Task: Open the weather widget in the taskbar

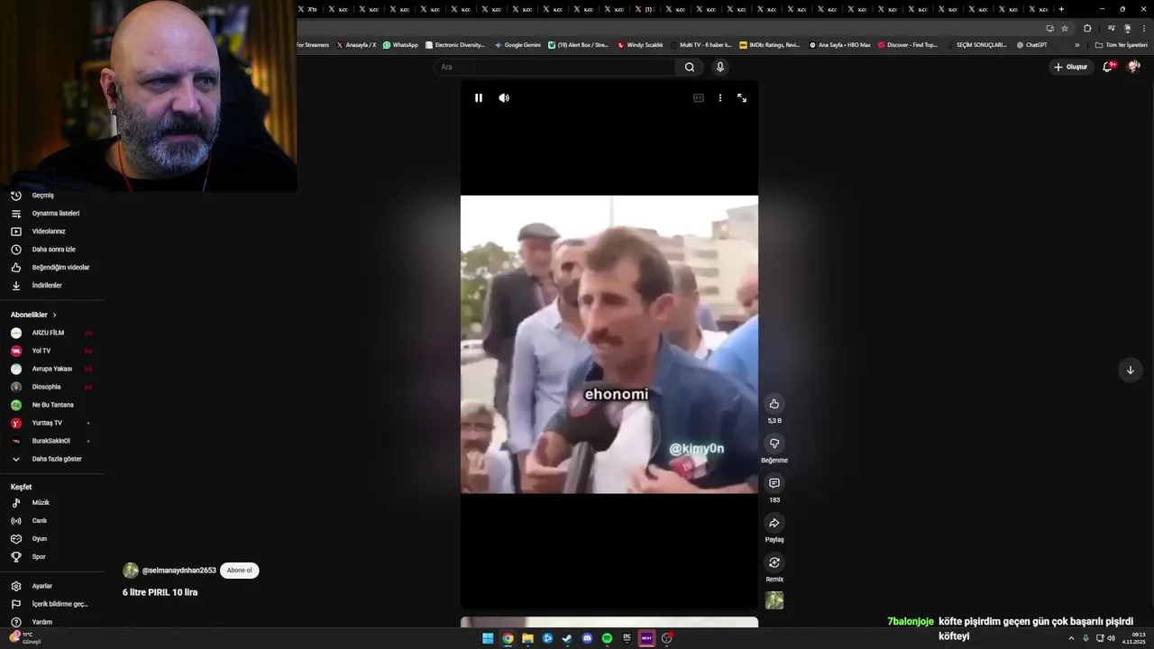Action: 25,638
